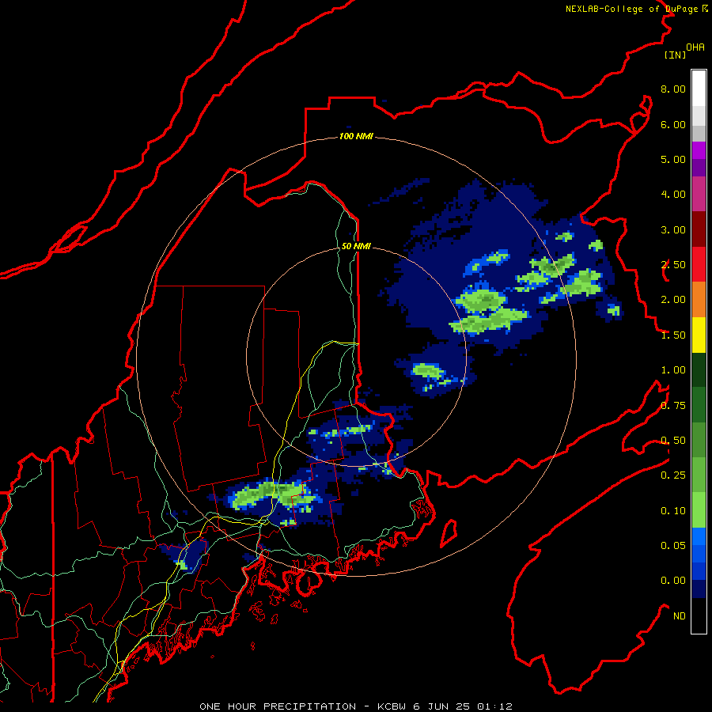Click the 0.05 legend value

pos(673,546)
